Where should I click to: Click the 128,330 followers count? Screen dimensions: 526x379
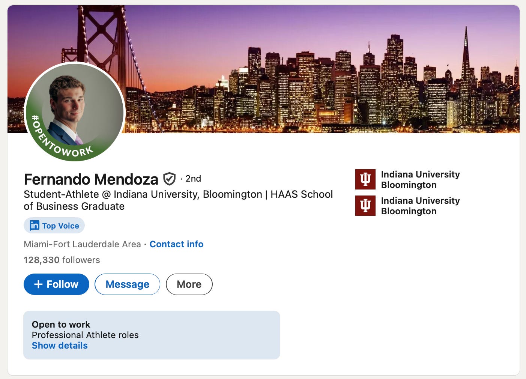(62, 260)
